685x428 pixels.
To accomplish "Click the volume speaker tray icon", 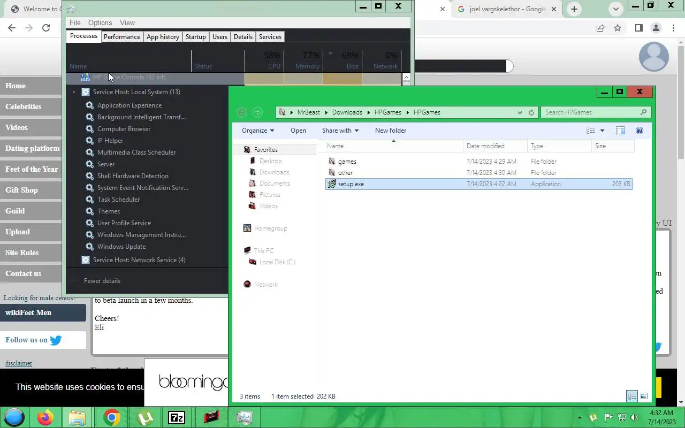I will point(635,417).
